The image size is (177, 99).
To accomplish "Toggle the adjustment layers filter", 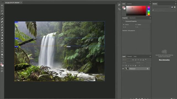I will [136, 60].
